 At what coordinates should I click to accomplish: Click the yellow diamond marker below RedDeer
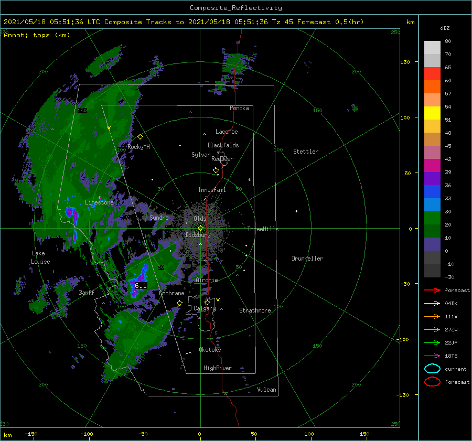[x=216, y=170]
